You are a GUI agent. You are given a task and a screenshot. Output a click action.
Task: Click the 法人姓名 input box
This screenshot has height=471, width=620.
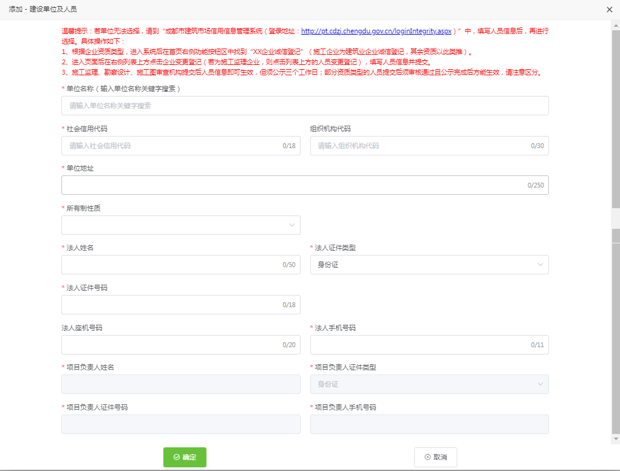coord(180,265)
